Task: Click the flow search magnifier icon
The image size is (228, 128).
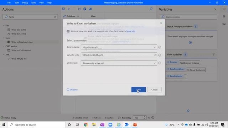Action: coord(151,9)
